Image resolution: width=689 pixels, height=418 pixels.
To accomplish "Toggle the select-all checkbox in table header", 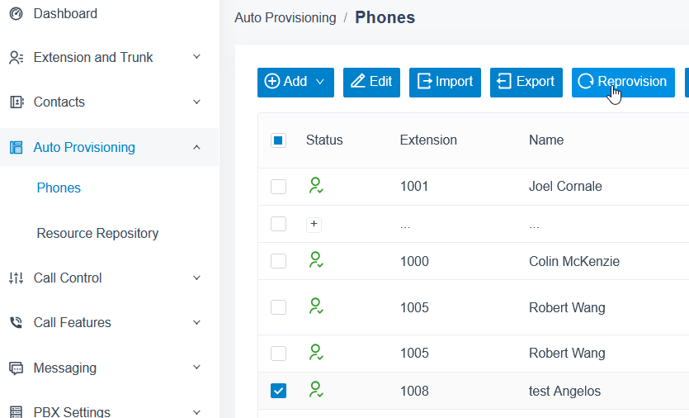I will click(x=278, y=140).
